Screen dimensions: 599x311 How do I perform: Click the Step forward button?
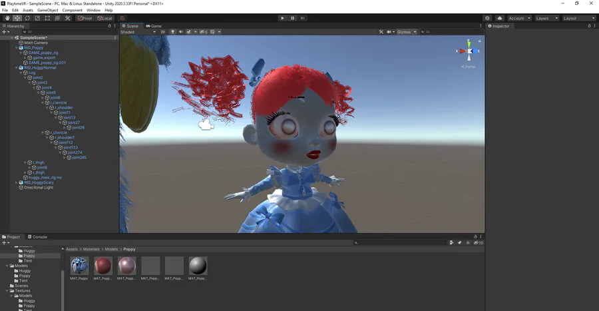pos(303,18)
